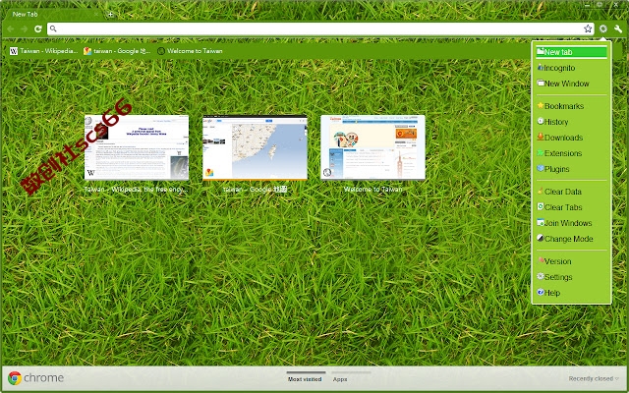Switch to the Most visited section

[305, 378]
